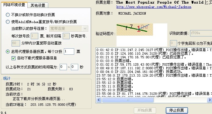Select the 使用Adsl或Modem重复拨号 radio option

pyautogui.click(x=8, y=22)
